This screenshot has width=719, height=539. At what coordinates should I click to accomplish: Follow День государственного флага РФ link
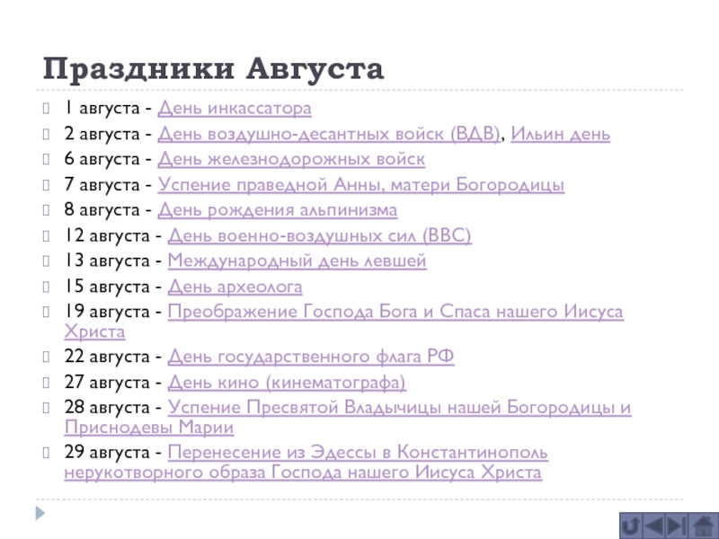(x=311, y=357)
